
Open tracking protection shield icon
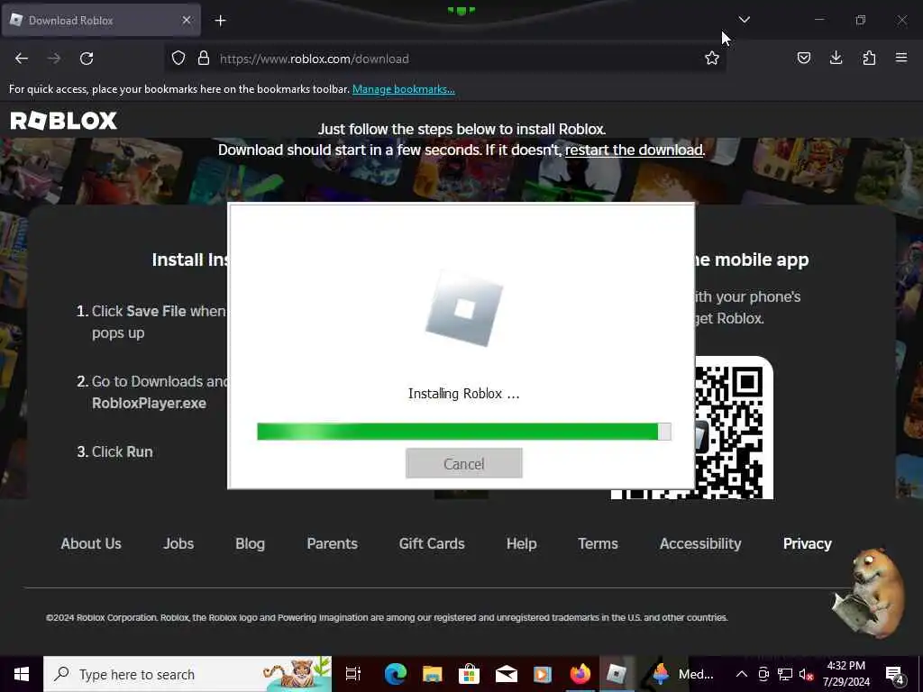coord(178,59)
